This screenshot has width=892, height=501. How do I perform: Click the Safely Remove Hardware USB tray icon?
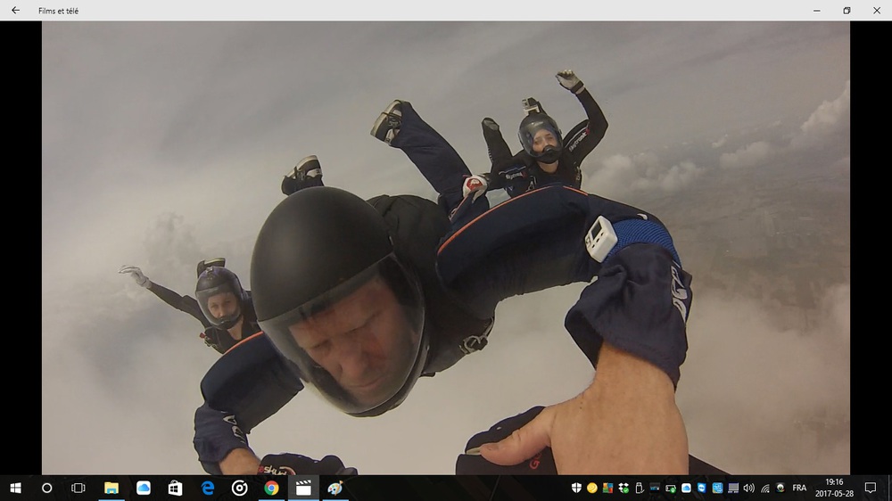coord(639,488)
